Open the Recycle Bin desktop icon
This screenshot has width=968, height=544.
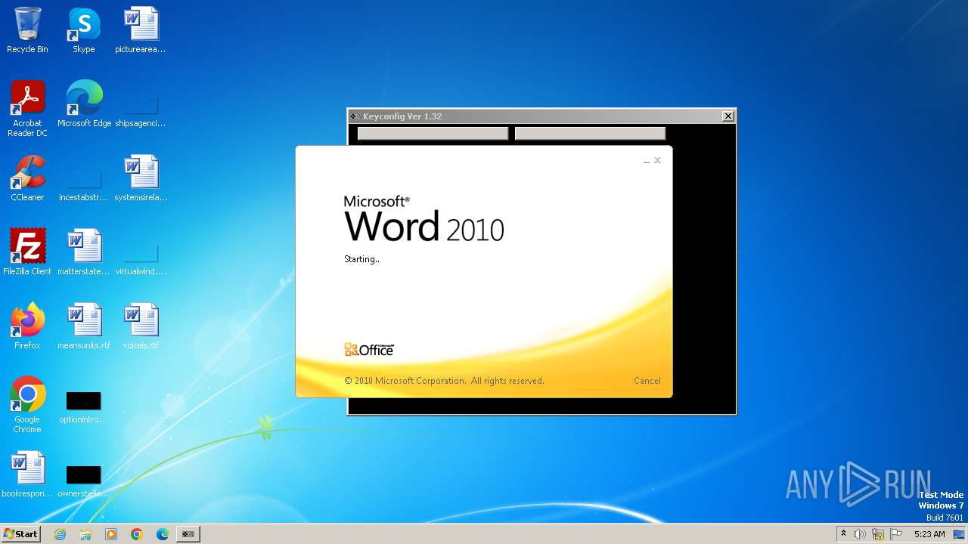(27, 31)
